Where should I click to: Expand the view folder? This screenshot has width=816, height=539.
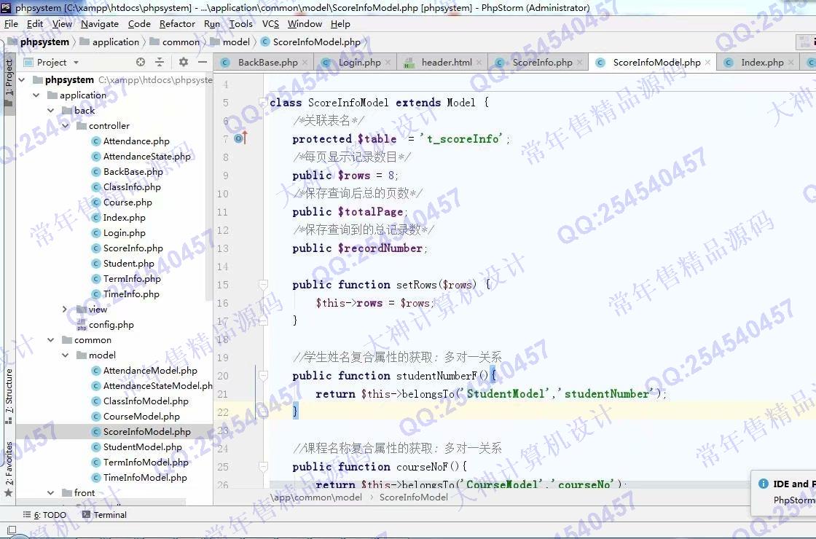pos(65,309)
